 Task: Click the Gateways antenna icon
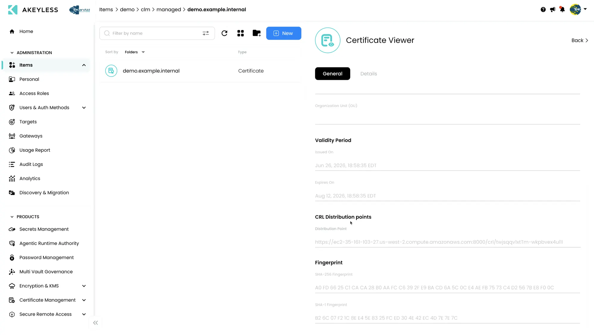click(x=12, y=136)
